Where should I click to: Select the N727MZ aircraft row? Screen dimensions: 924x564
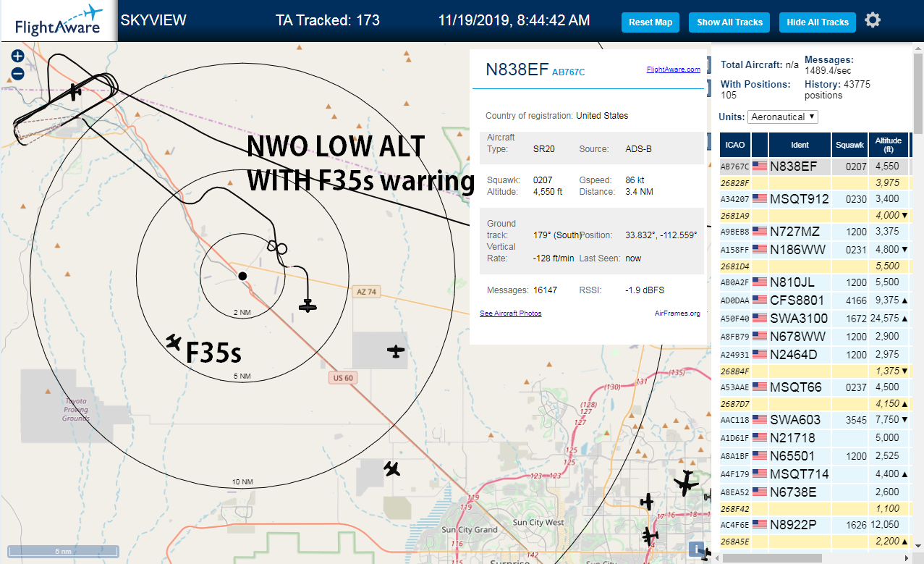pyautogui.click(x=815, y=232)
